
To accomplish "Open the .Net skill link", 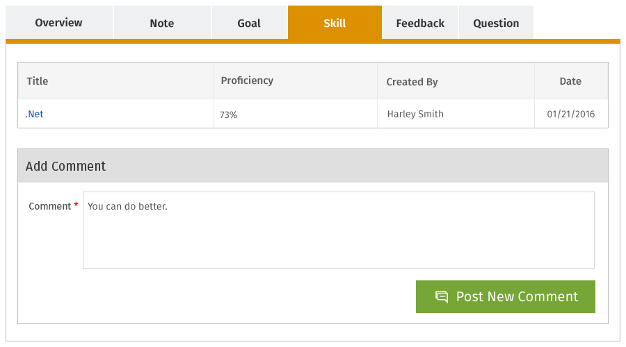I will pyautogui.click(x=35, y=114).
